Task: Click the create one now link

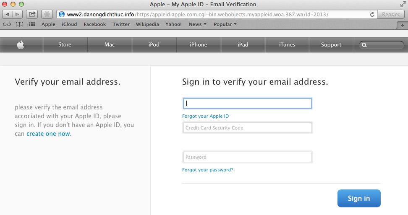Action: (48, 134)
